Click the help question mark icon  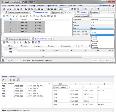coord(113,6)
